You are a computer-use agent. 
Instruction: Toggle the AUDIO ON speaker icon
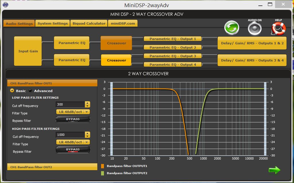click(x=255, y=29)
